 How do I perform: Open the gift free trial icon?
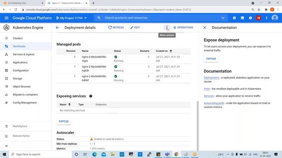(x=234, y=18)
